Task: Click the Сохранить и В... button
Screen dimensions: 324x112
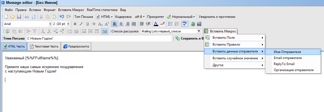Action: click(x=189, y=38)
